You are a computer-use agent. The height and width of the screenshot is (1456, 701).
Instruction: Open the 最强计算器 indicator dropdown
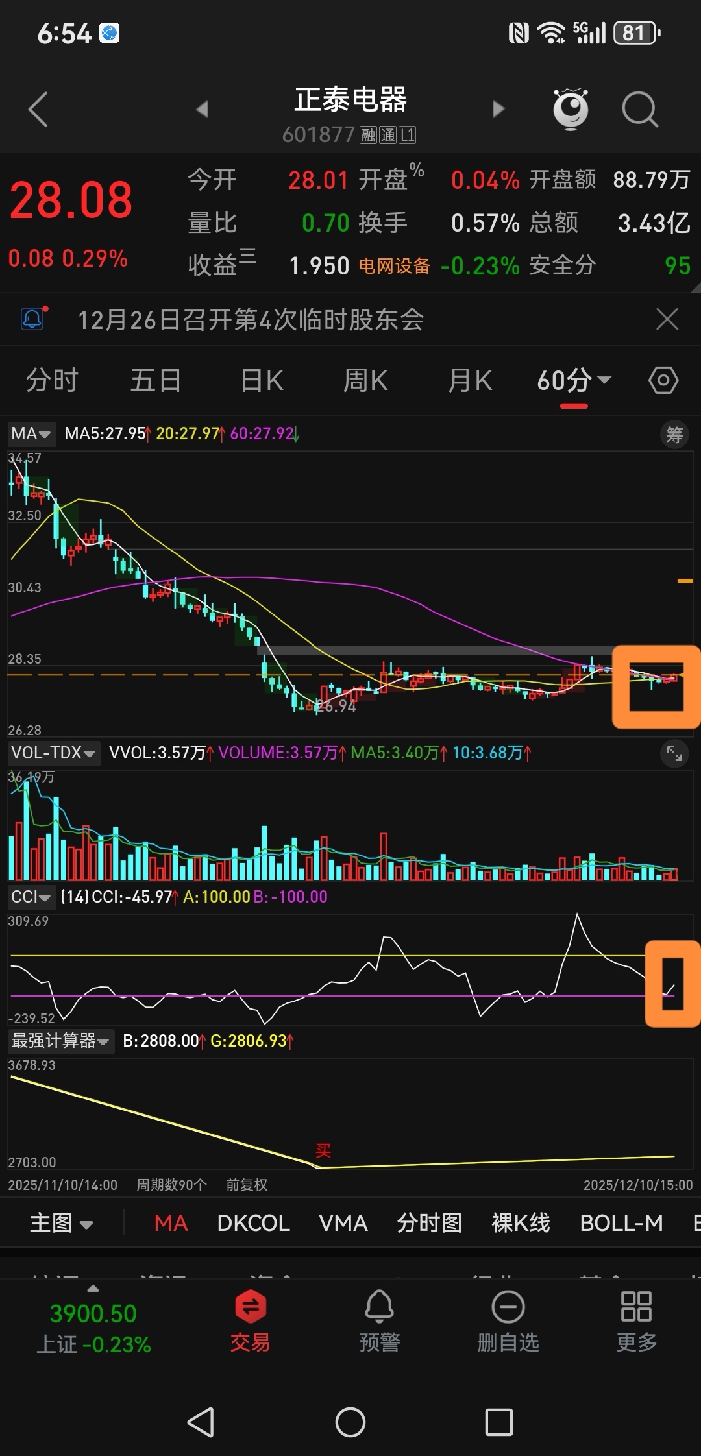[60, 1041]
